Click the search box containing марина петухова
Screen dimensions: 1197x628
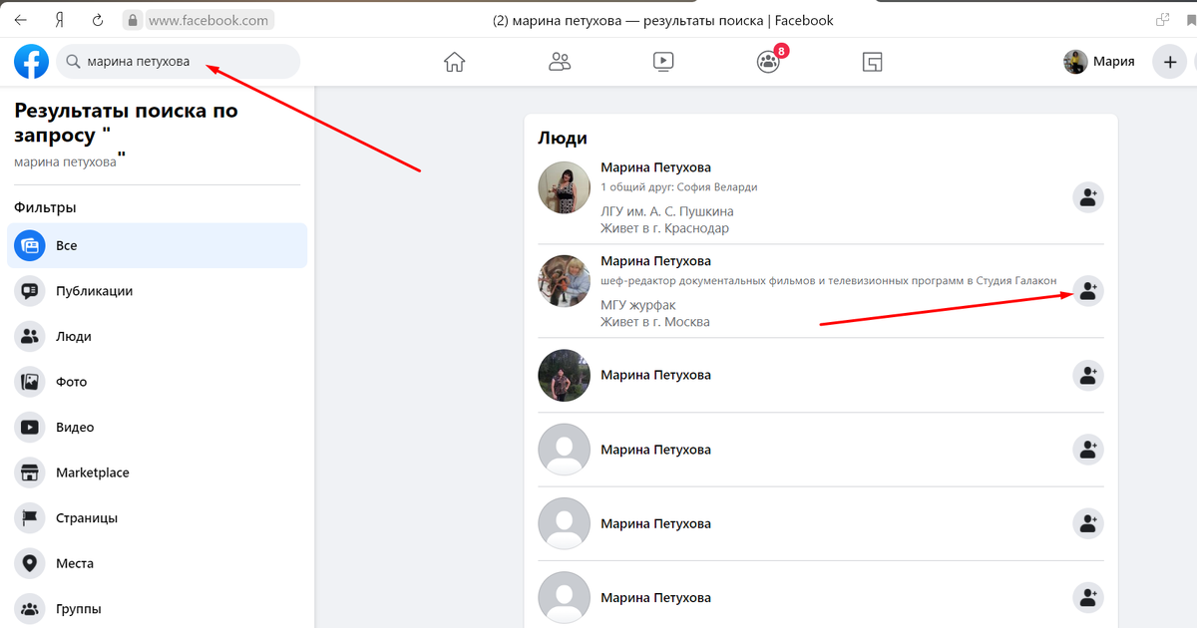(x=178, y=62)
